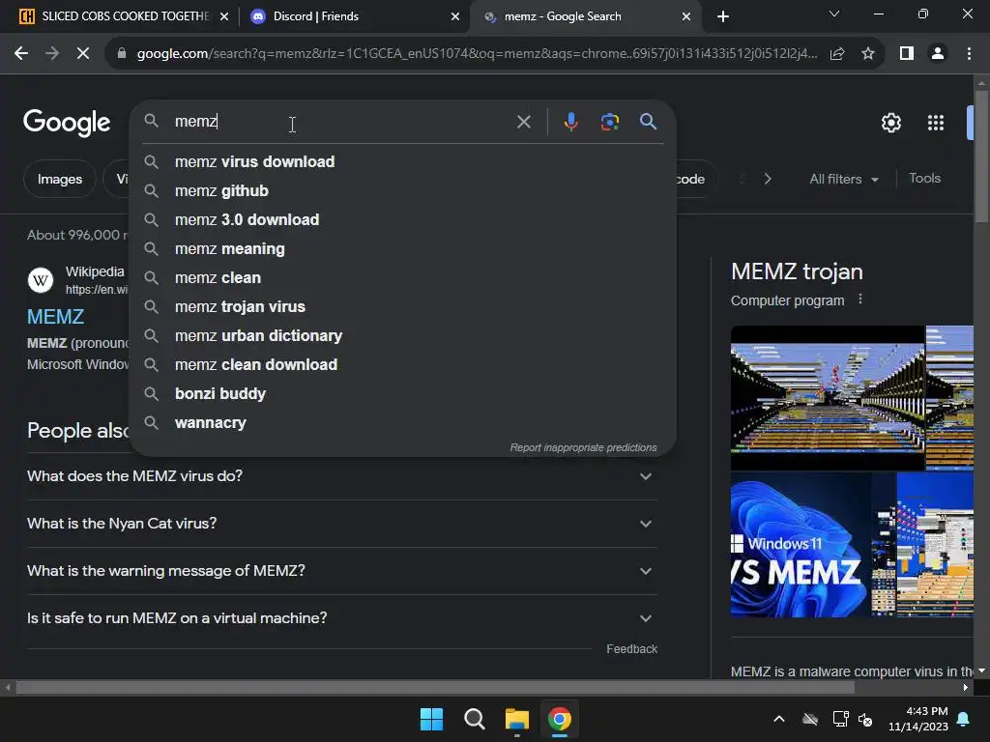Click the Chrome taskbar icon

coord(560,719)
